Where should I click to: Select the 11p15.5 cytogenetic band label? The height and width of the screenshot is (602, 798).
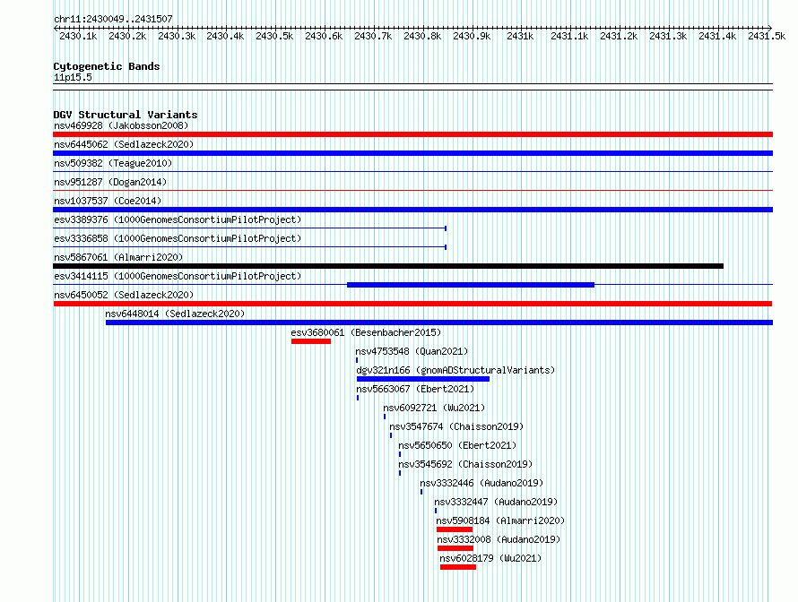coord(73,77)
